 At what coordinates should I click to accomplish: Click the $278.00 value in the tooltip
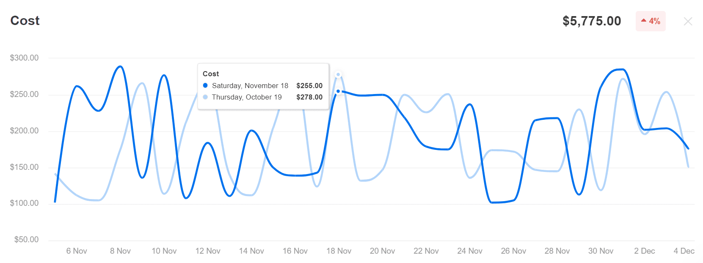click(x=309, y=97)
